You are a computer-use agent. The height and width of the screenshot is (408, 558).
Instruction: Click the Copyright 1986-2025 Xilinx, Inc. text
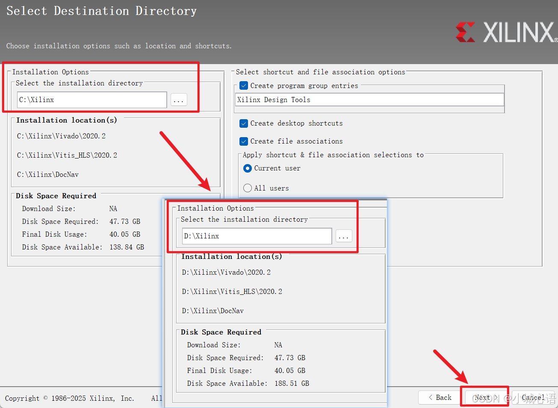point(70,398)
